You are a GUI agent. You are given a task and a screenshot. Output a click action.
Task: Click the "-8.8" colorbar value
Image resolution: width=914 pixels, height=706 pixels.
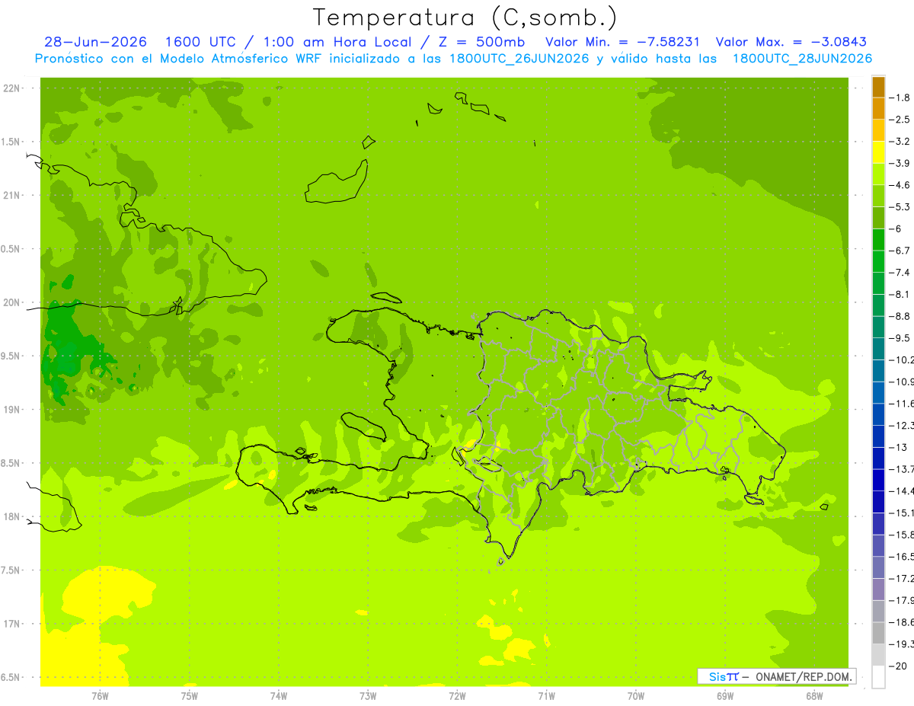click(x=900, y=316)
